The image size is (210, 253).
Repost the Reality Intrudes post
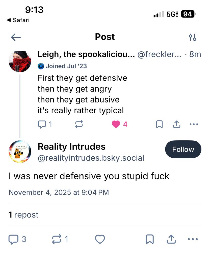(57, 239)
